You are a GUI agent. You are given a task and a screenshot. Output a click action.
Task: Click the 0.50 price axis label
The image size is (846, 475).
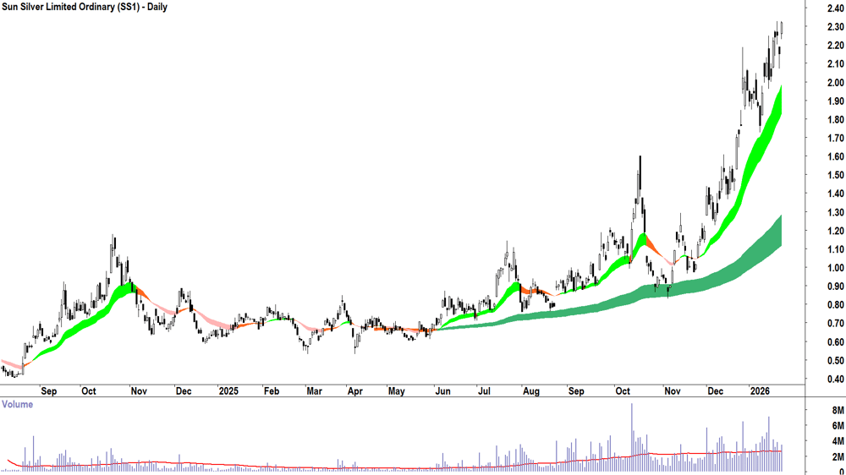tap(835, 361)
